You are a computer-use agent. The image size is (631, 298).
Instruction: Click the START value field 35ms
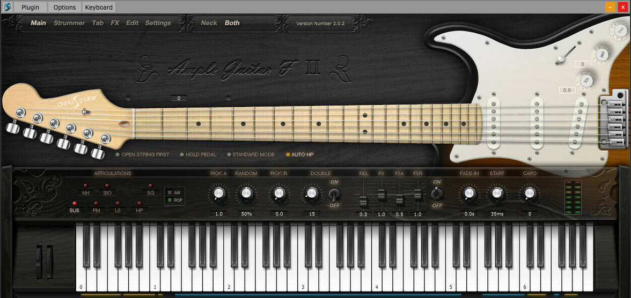497,214
